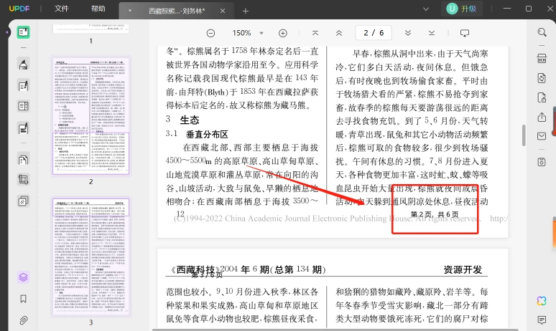Switch to the 西藏棕熊...-刘务林 tab
The width and height of the screenshot is (556, 331).
(177, 11)
